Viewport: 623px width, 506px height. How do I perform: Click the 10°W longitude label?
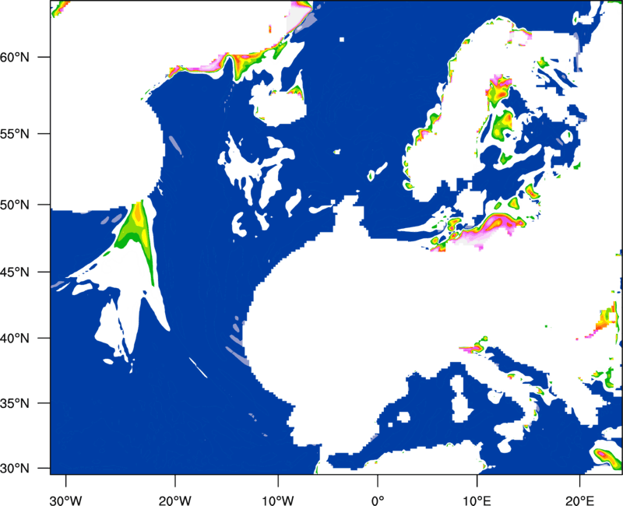(x=278, y=501)
